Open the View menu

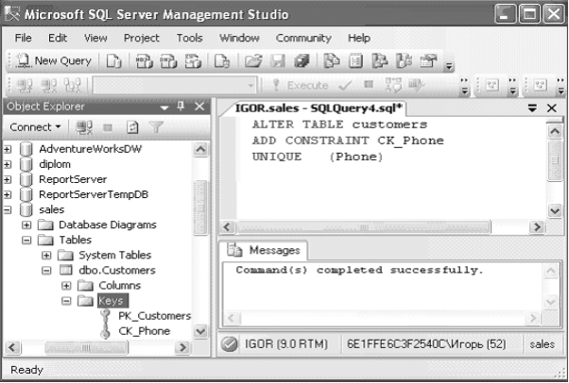pyautogui.click(x=95, y=38)
